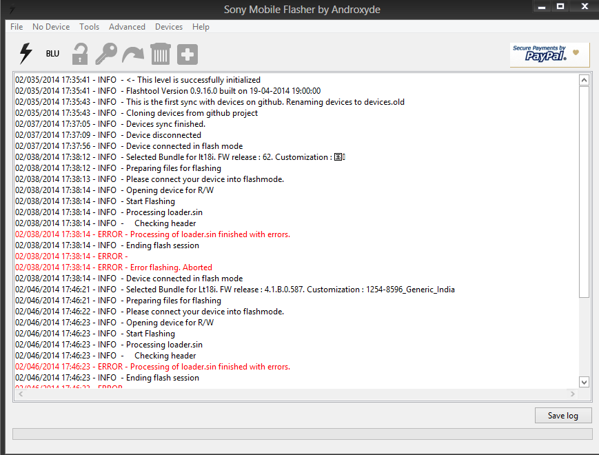Click the Save log button
599x455 pixels.
563,415
